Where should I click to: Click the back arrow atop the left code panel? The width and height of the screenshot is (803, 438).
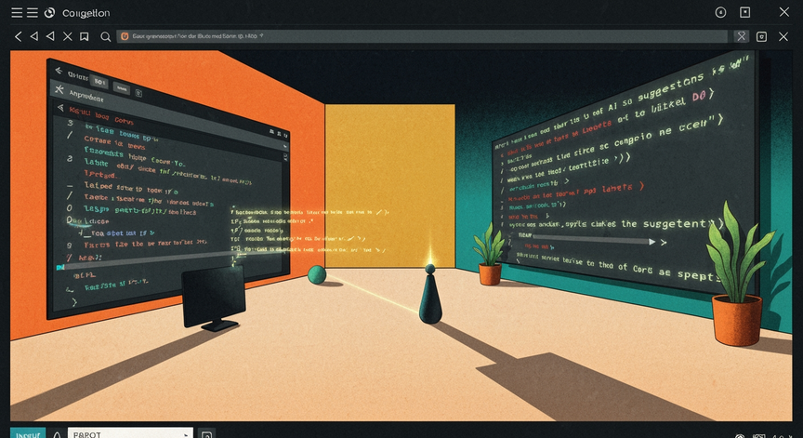59,70
